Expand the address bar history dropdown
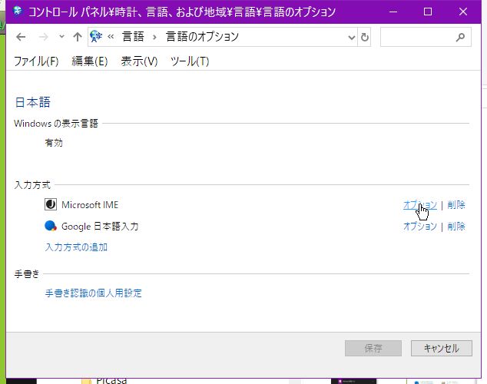The height and width of the screenshot is (384, 487). coord(351,38)
